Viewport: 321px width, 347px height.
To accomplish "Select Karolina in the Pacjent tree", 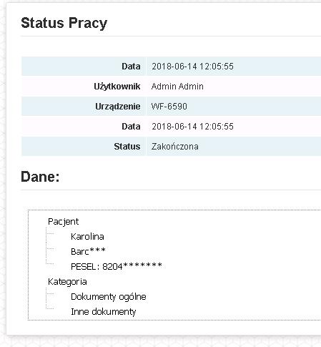I will [87, 237].
